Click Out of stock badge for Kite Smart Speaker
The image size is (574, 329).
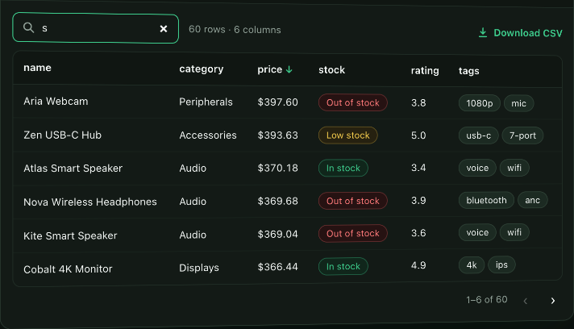coord(352,234)
